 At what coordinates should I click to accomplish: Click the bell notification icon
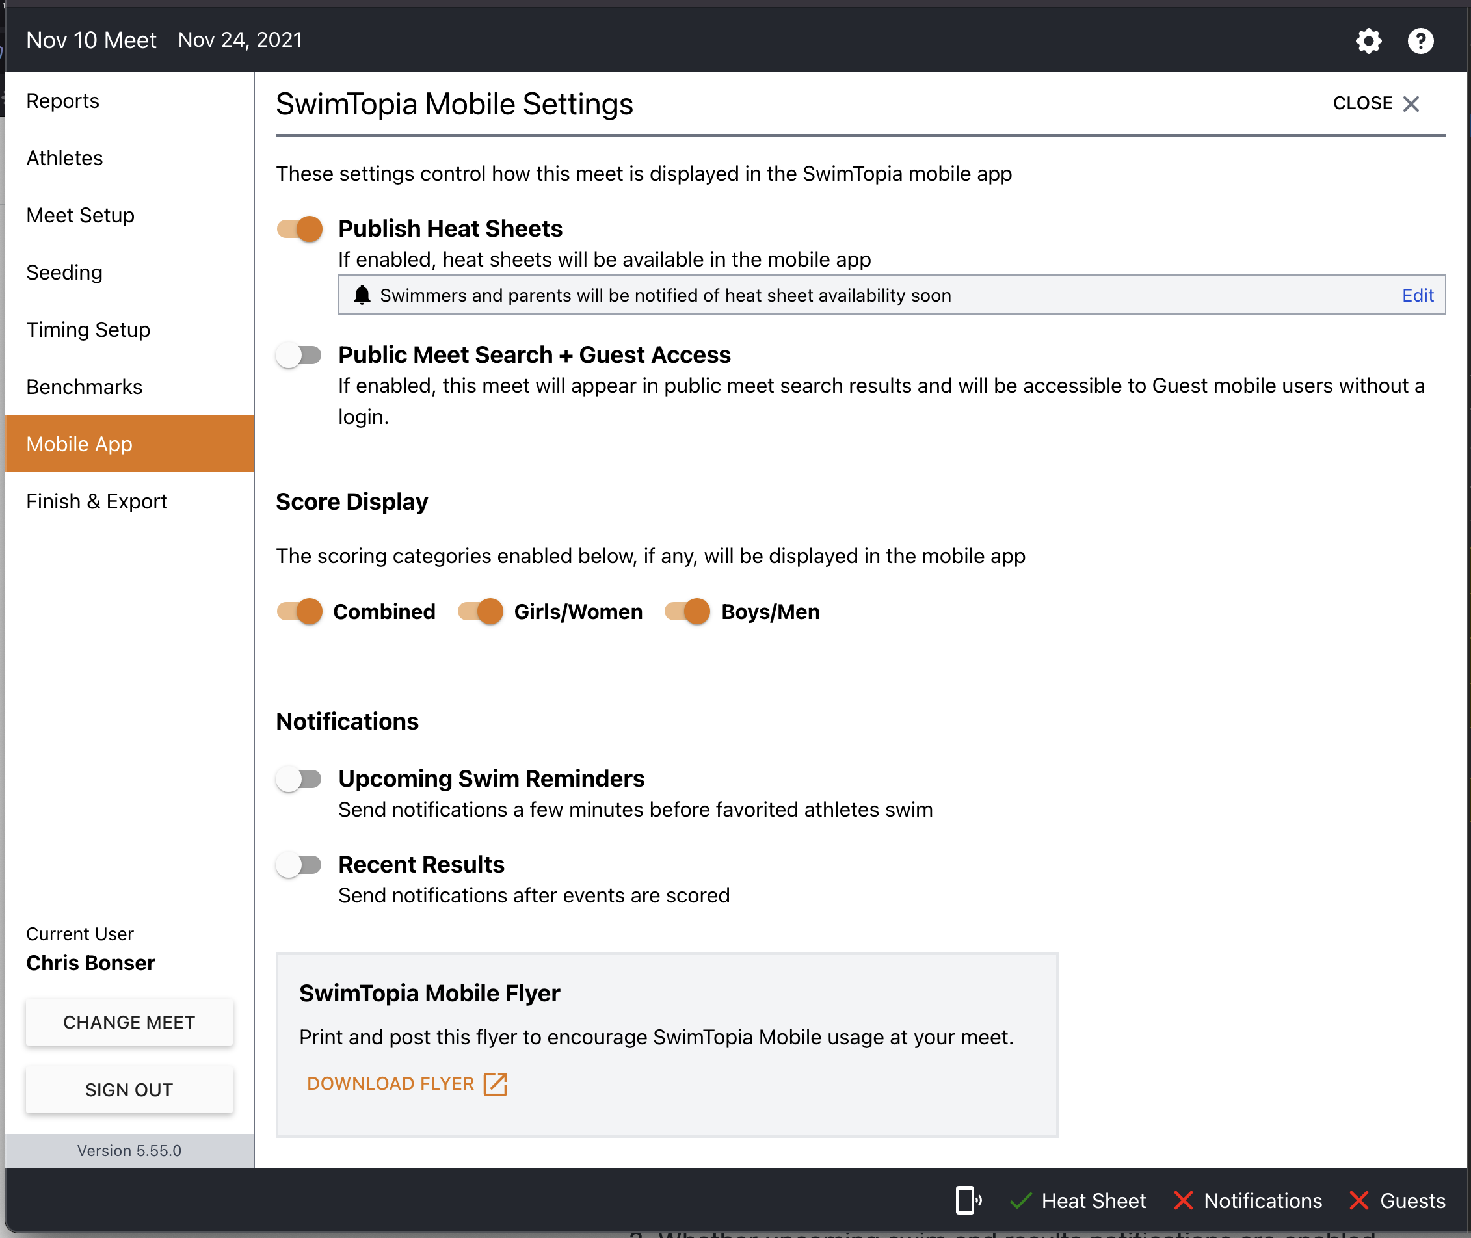pos(362,295)
